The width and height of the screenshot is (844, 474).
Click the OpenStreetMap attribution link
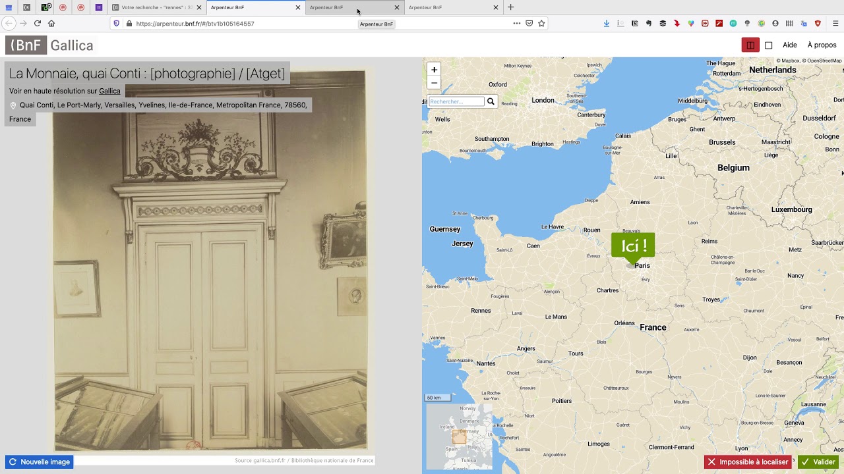(x=822, y=61)
